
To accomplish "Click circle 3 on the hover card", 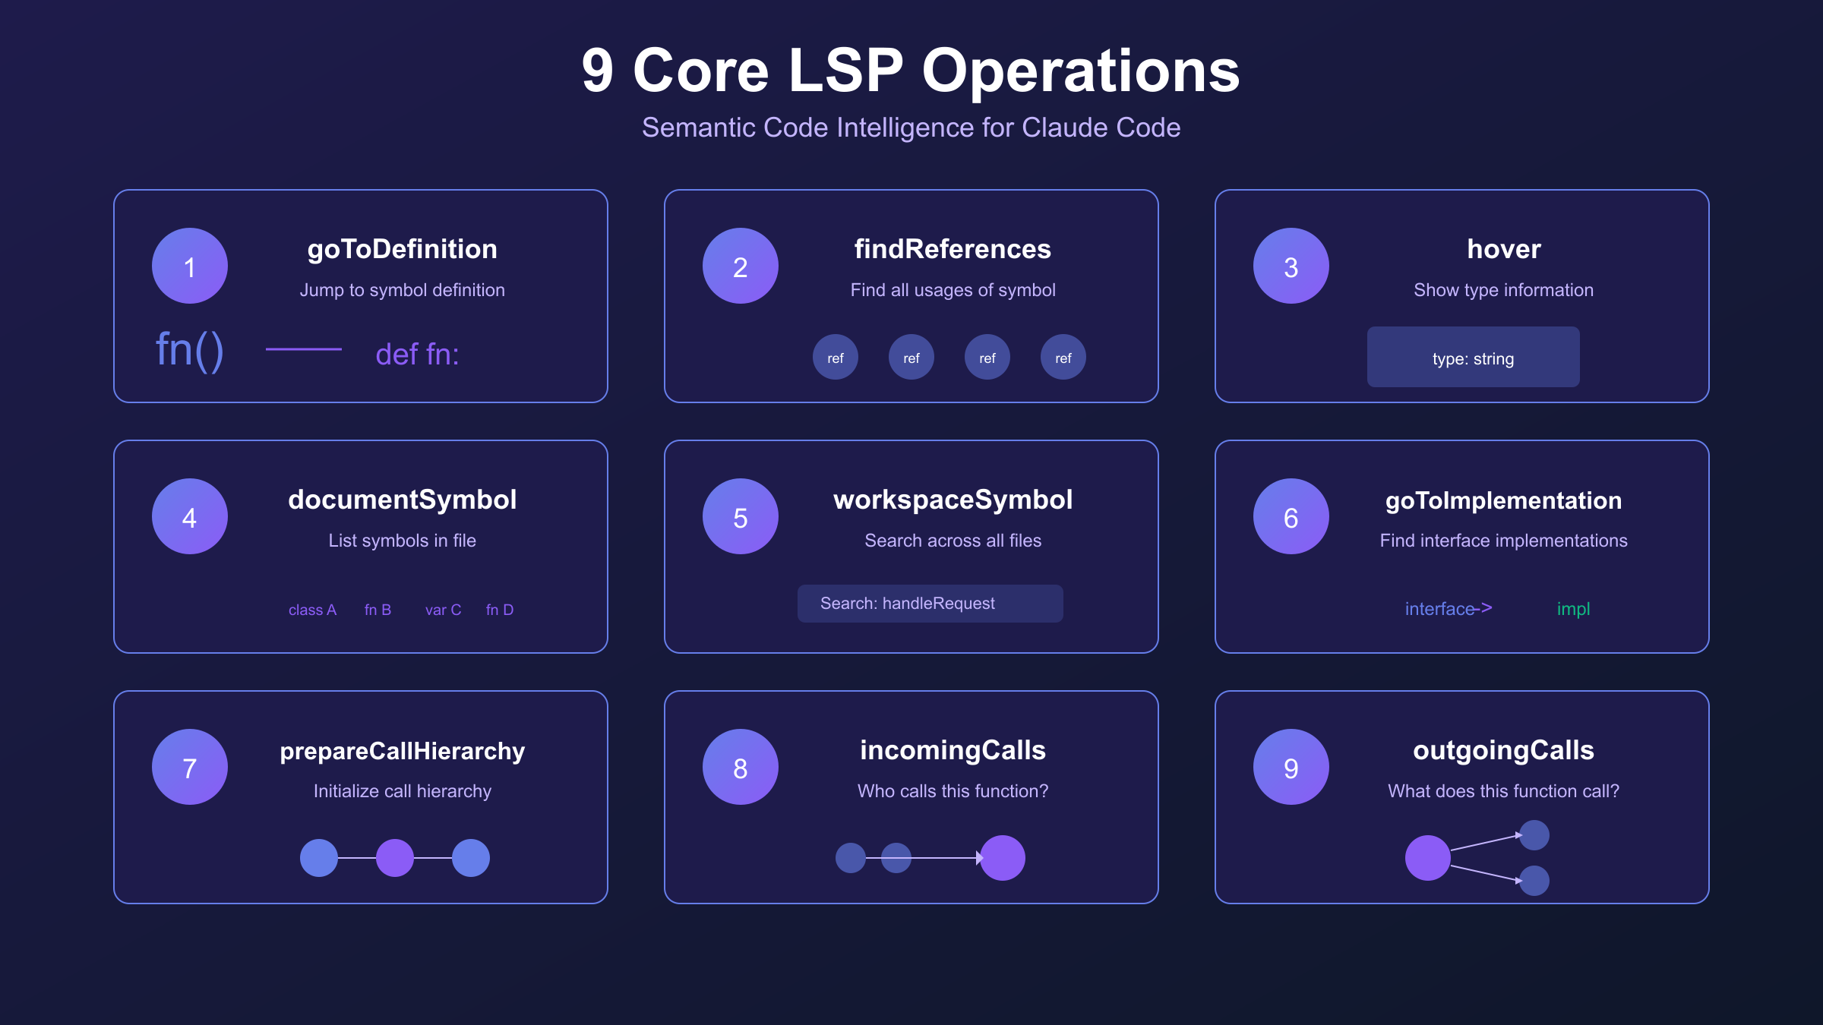I will pyautogui.click(x=1291, y=266).
